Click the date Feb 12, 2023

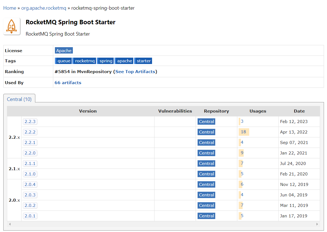294,122
